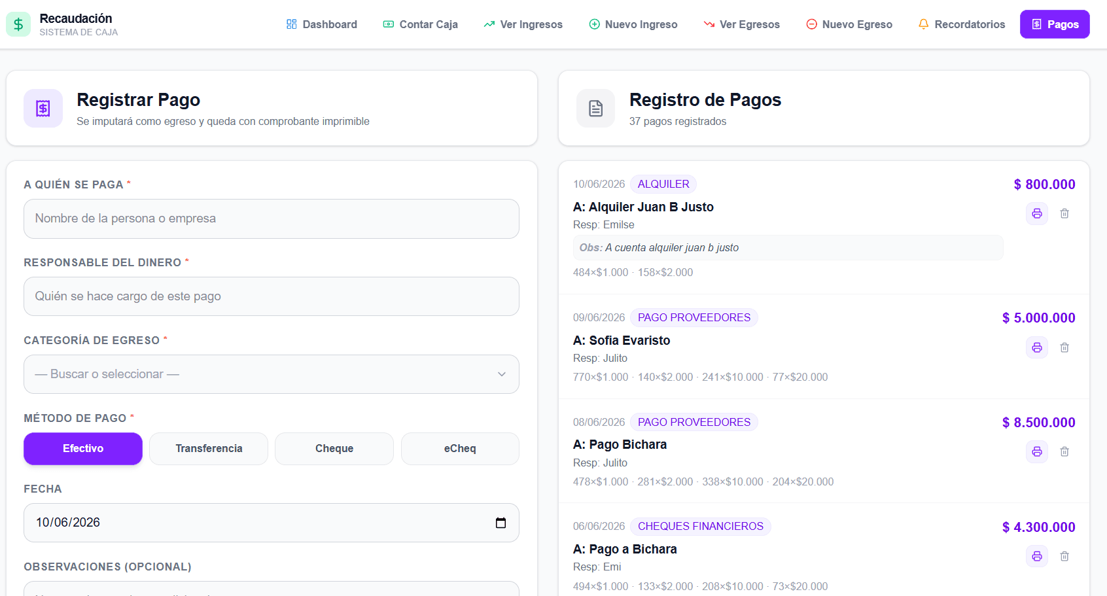Click the Fecha date input 10/06/2026

(272, 523)
